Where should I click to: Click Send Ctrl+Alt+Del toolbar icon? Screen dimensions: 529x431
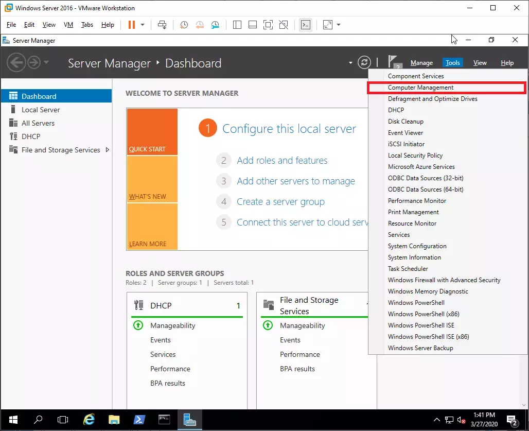162,25
